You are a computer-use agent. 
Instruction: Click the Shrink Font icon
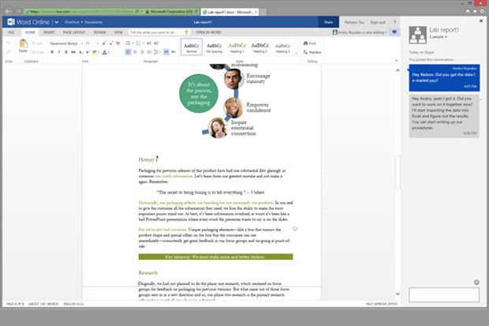point(110,43)
